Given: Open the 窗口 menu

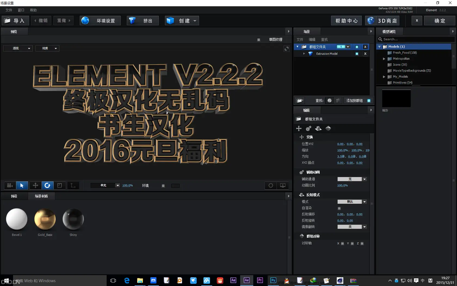Looking at the screenshot, I should click(x=21, y=10).
